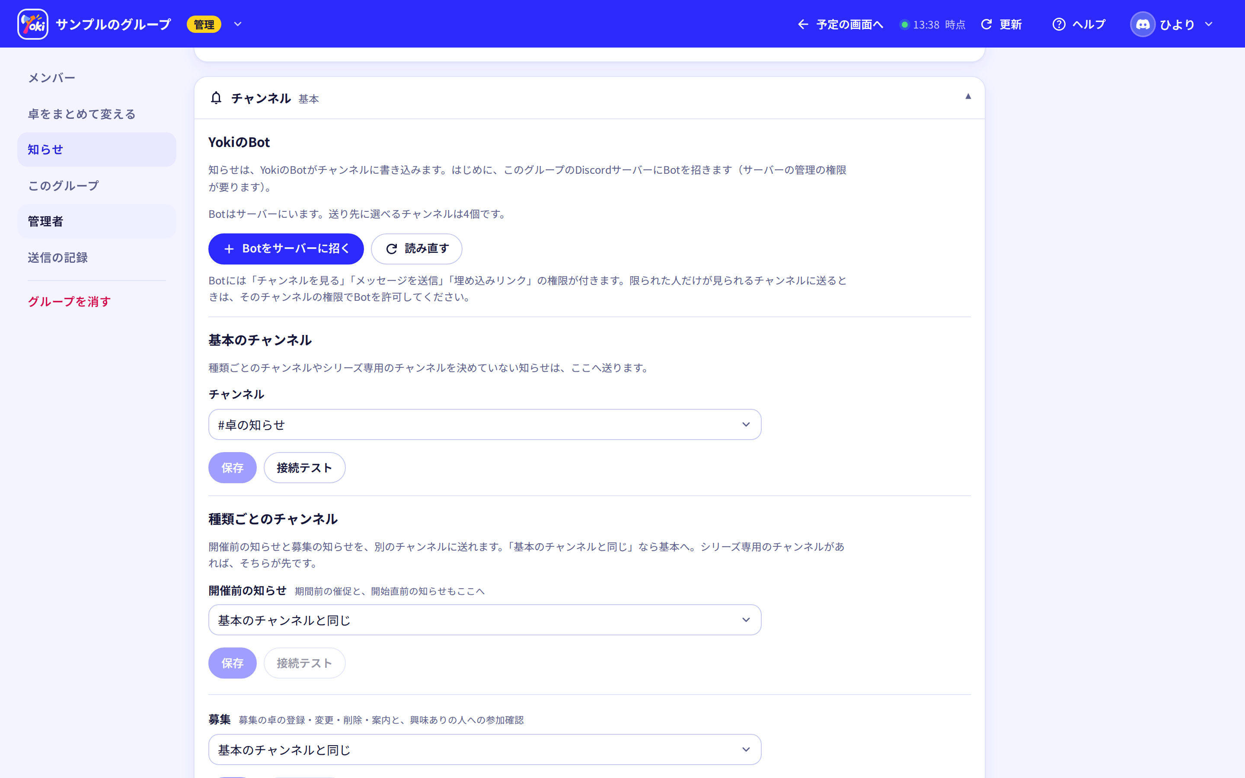Click サンプルのグループ title
1245x778 pixels.
113,24
